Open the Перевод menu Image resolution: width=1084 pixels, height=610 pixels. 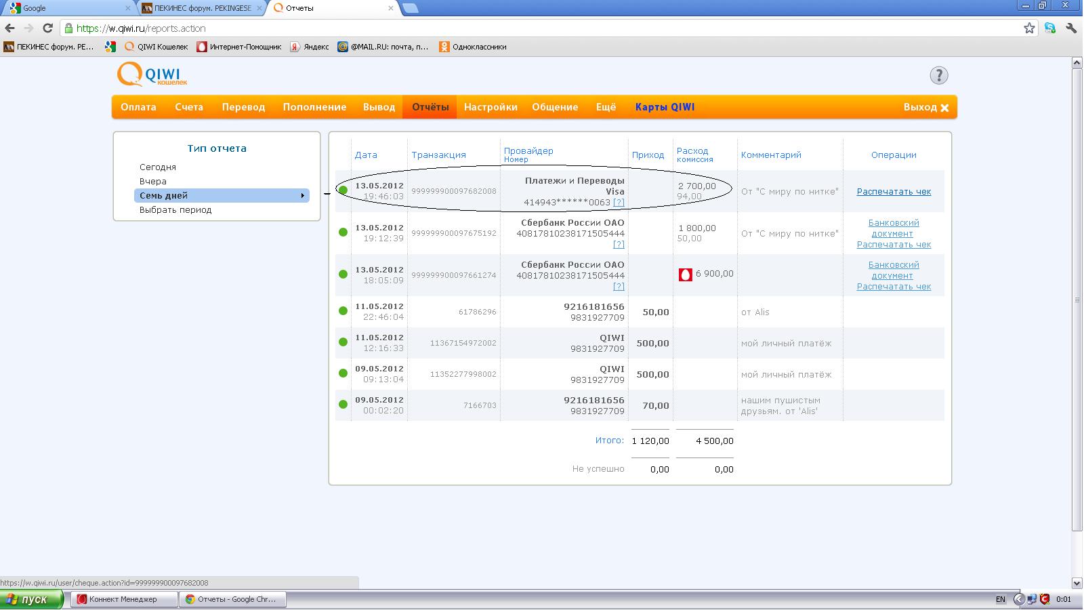[243, 107]
